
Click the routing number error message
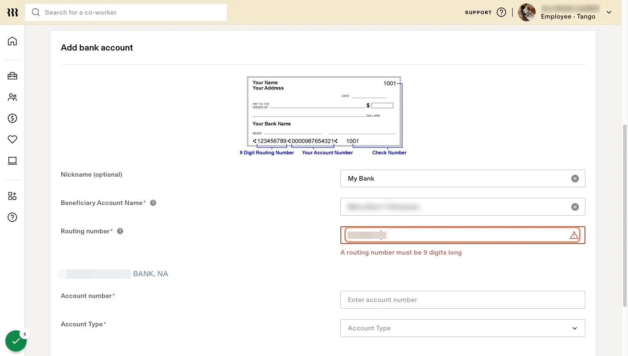click(401, 252)
